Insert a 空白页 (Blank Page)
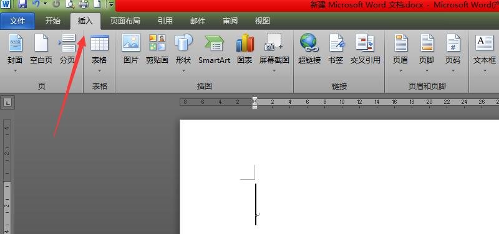This screenshot has height=234, width=499. tap(41, 49)
